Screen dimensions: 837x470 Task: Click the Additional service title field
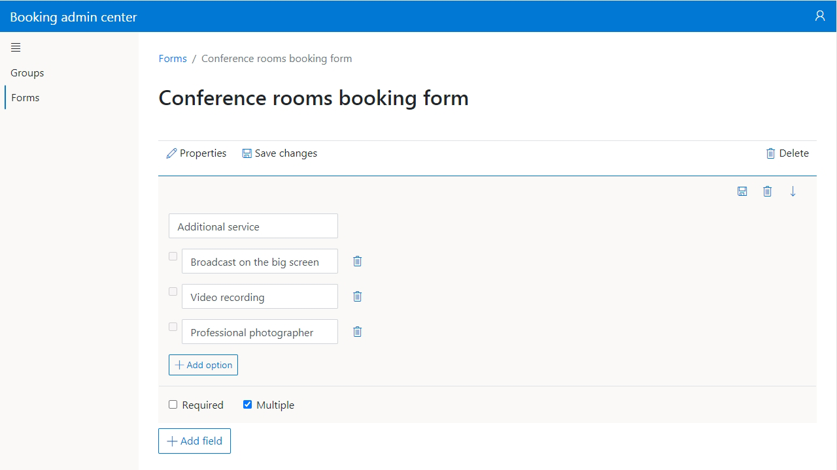point(253,227)
